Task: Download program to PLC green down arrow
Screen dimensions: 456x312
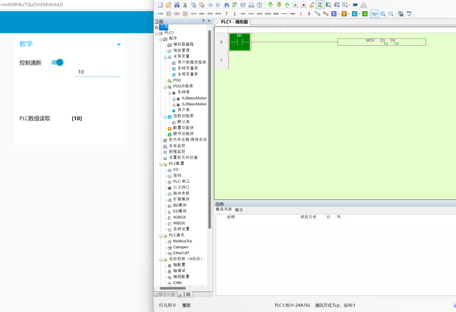Action: click(270, 4)
